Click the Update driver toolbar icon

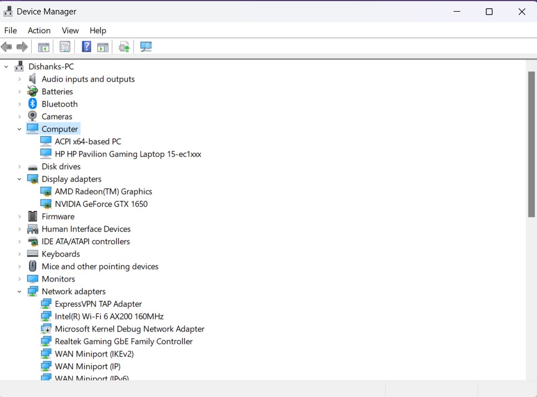[123, 47]
